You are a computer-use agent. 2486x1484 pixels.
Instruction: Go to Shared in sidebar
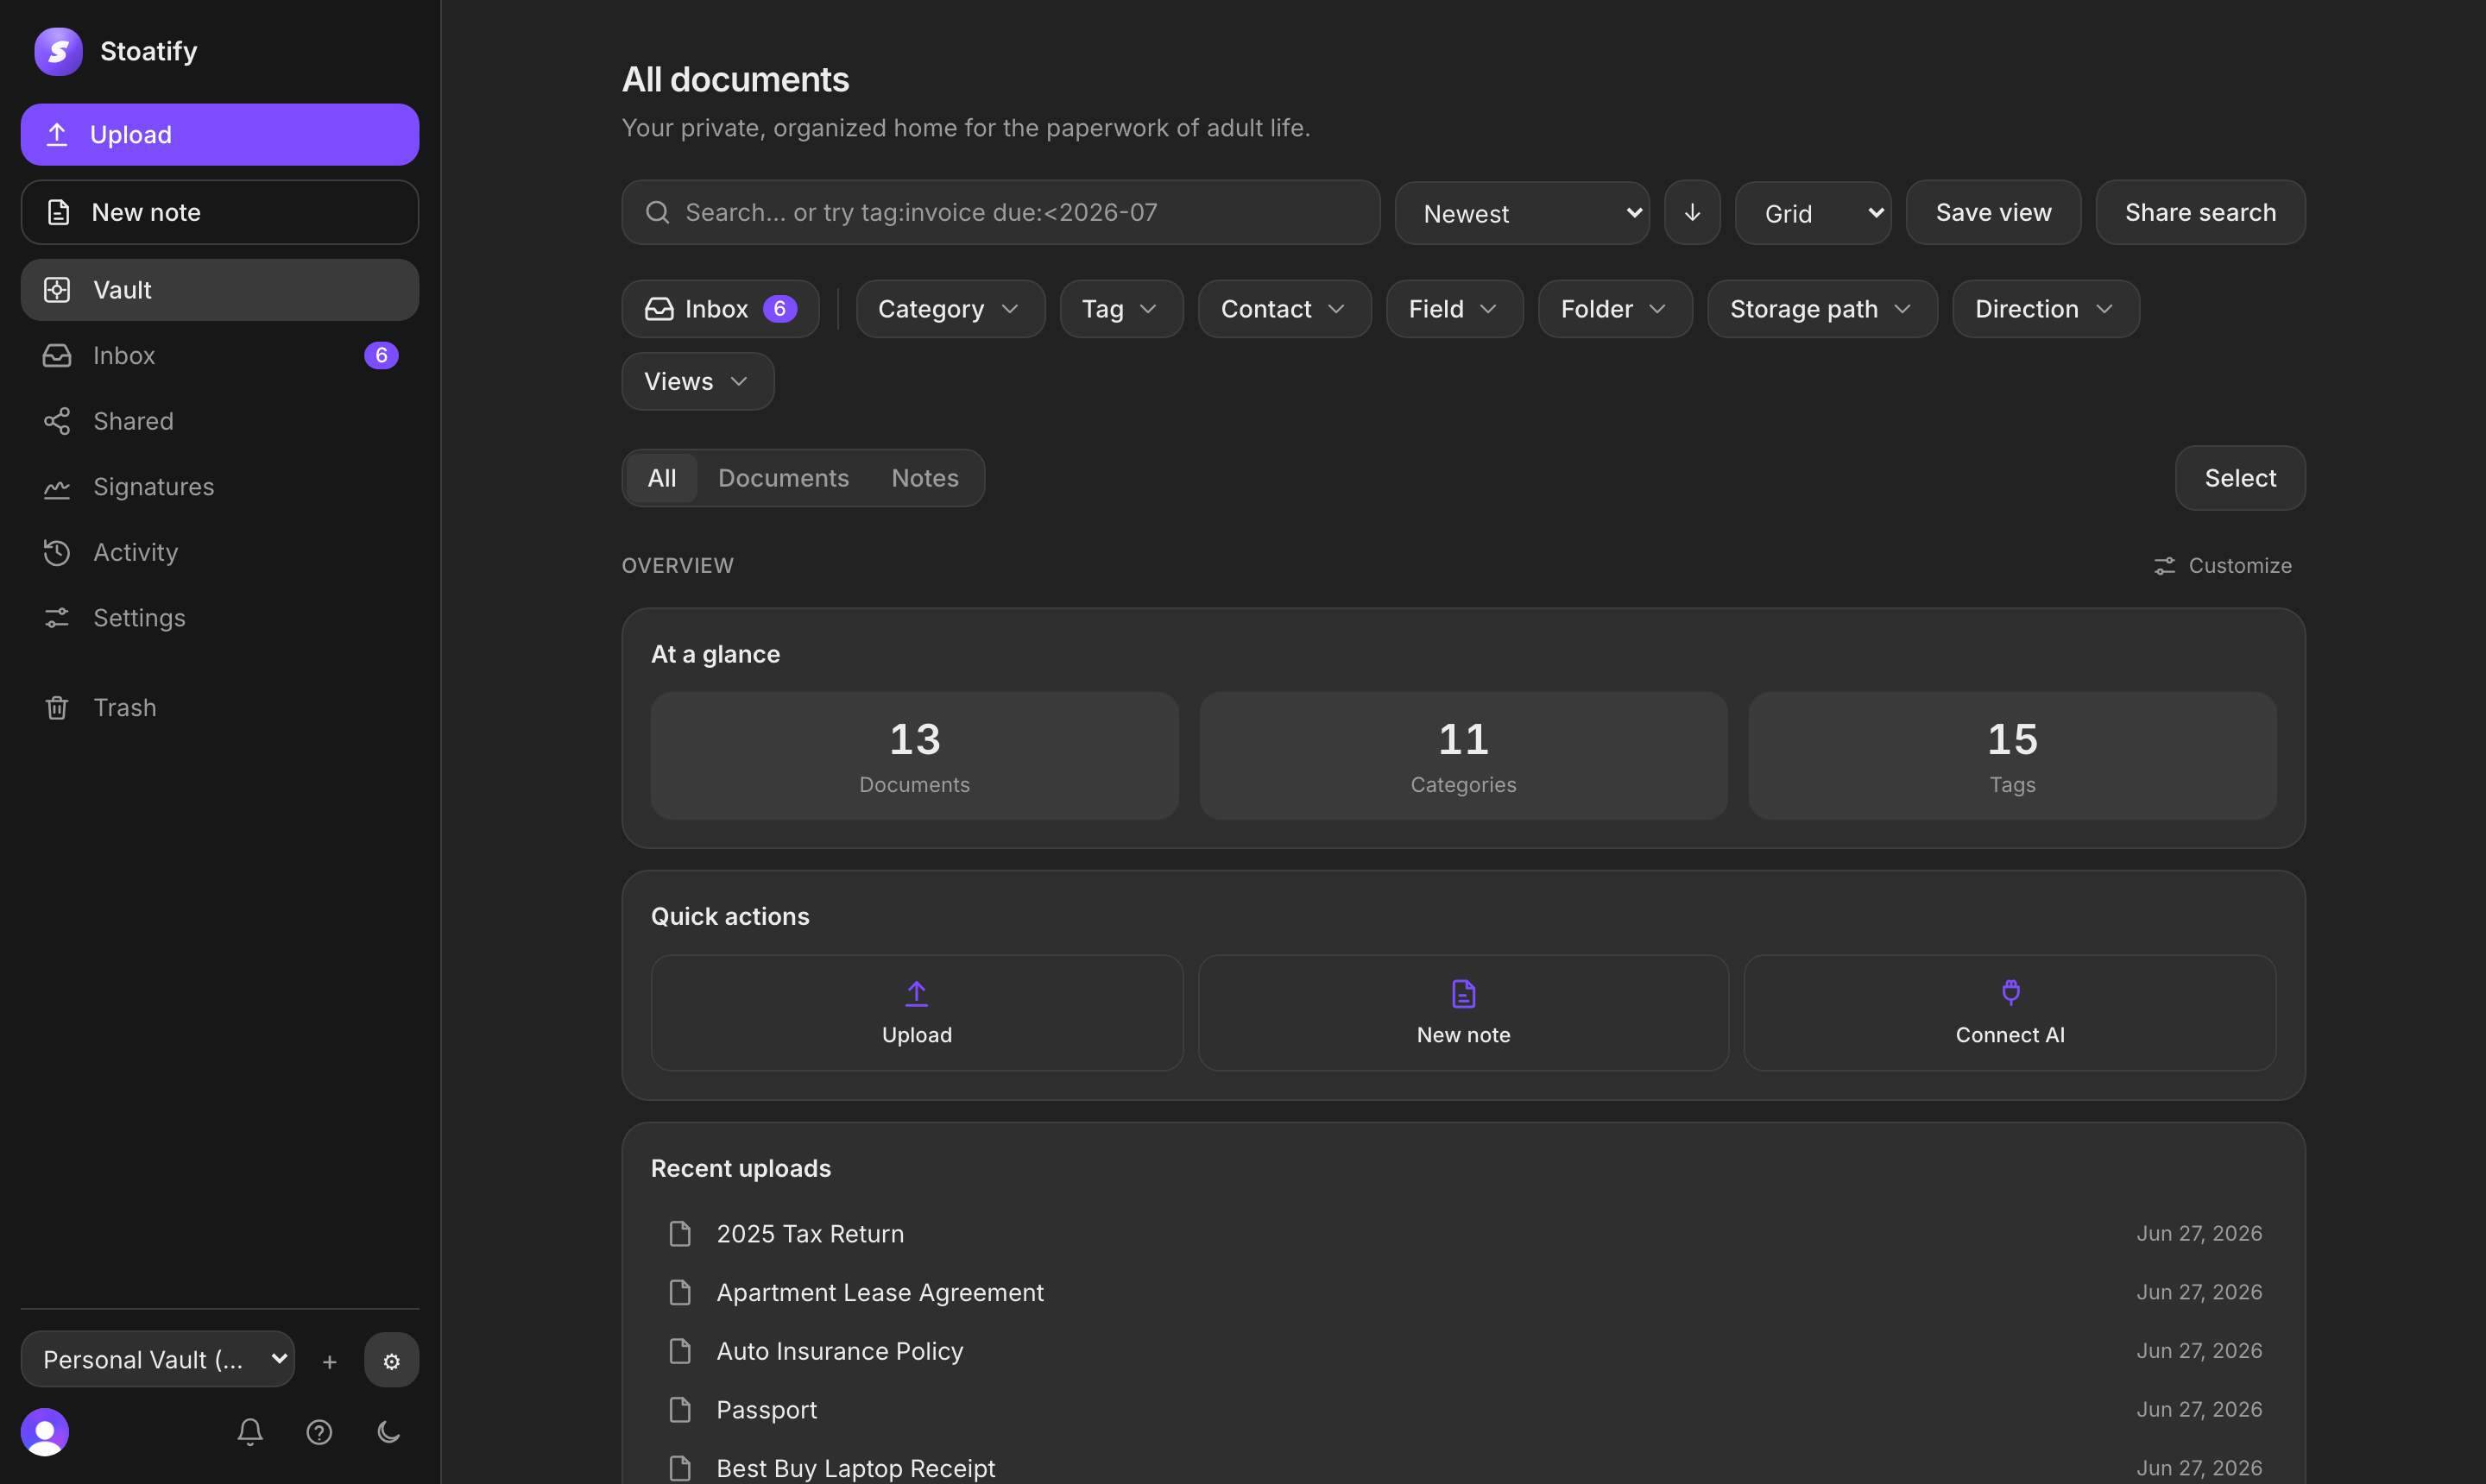coord(220,421)
